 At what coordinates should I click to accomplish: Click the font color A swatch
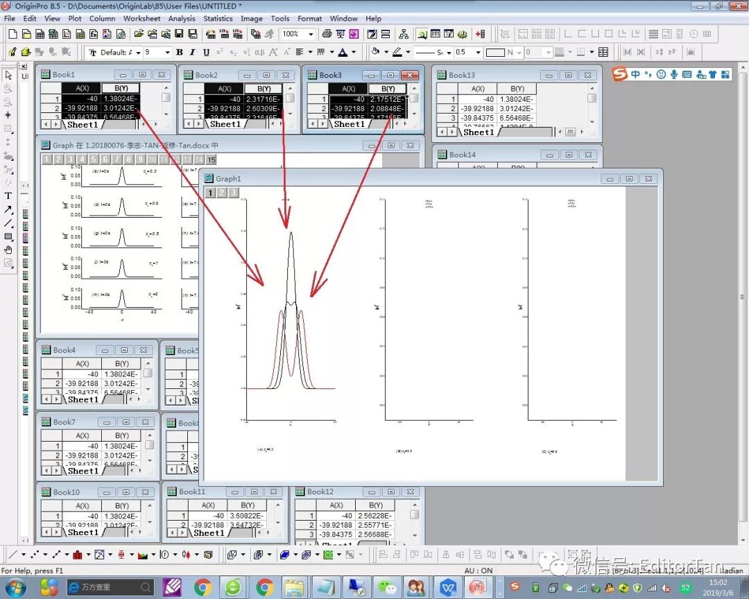(x=343, y=52)
